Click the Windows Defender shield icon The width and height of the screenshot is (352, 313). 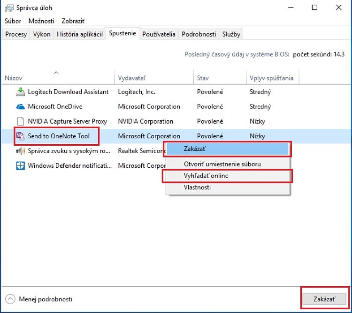click(x=21, y=166)
